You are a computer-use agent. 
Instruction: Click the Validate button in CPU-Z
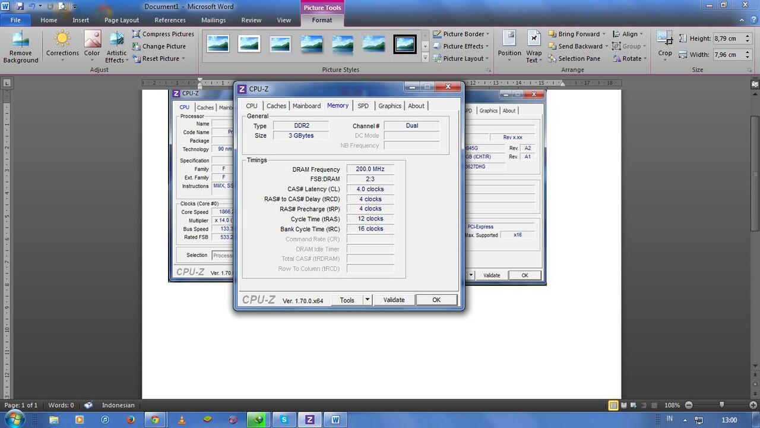[394, 300]
